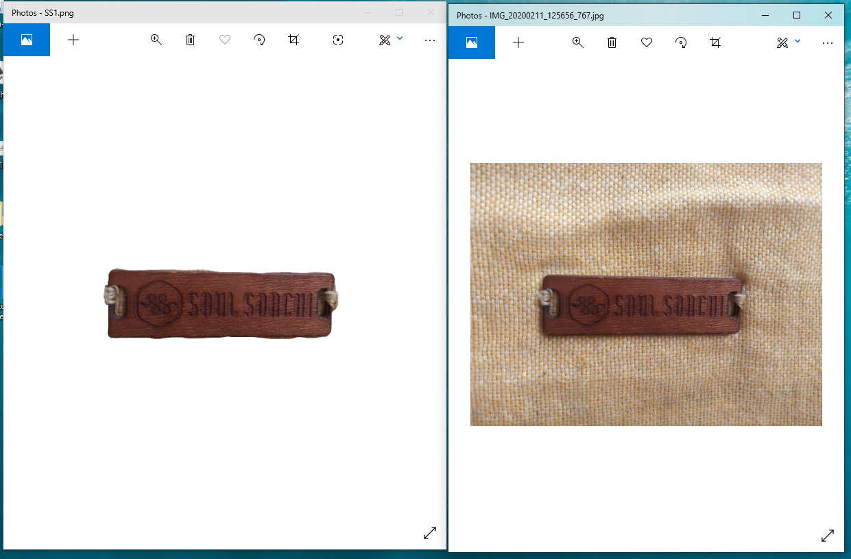This screenshot has height=559, width=851.
Task: Crop IMG_20200211 photo
Action: [x=715, y=42]
